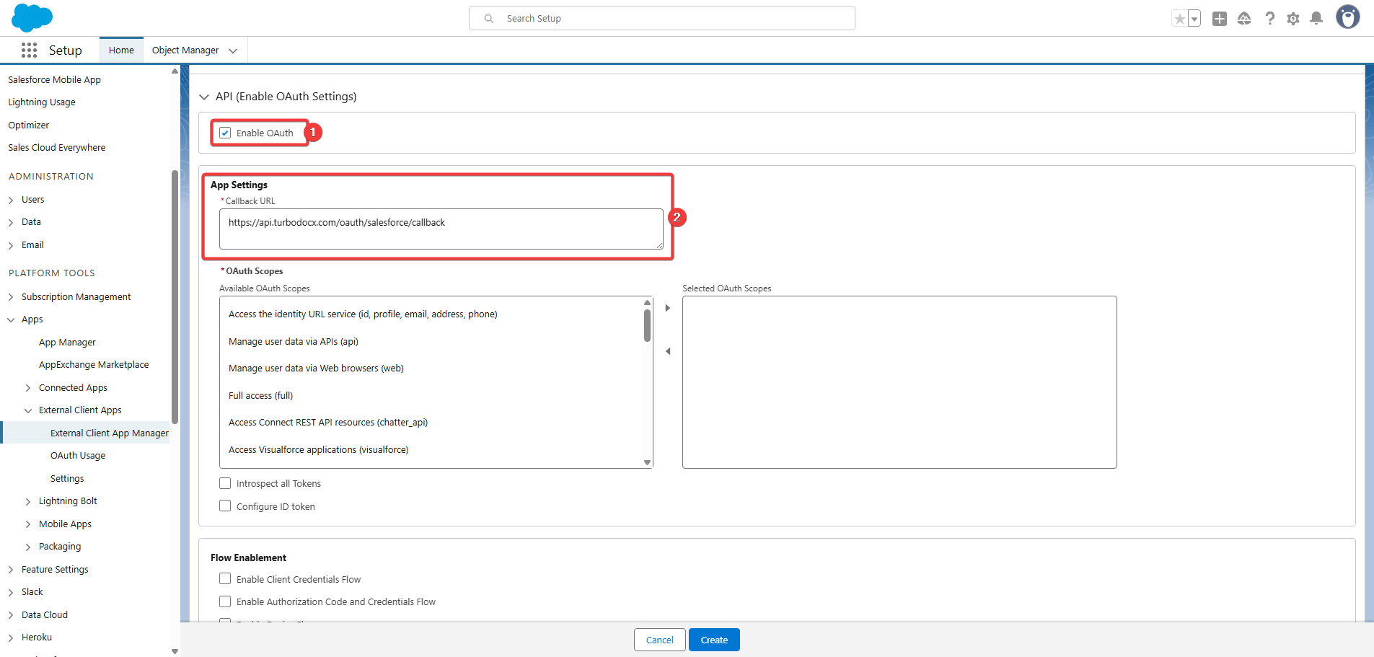
Task: Expand Feature Settings node
Action: 11,570
